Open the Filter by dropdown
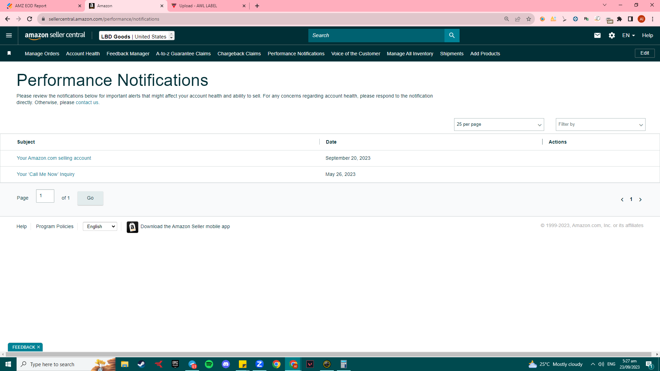The height and width of the screenshot is (371, 660). click(x=601, y=124)
